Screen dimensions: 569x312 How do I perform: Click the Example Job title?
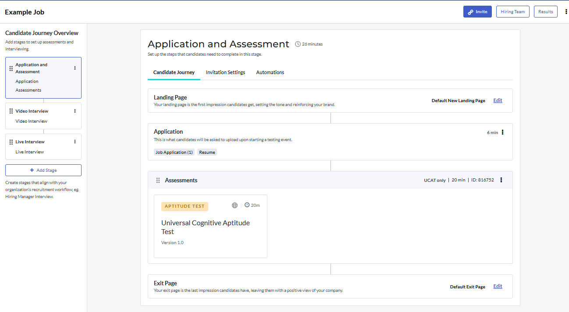point(25,12)
